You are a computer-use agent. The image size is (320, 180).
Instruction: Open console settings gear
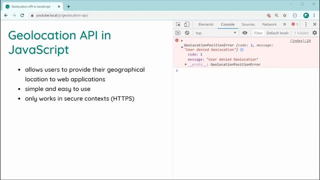click(x=314, y=32)
